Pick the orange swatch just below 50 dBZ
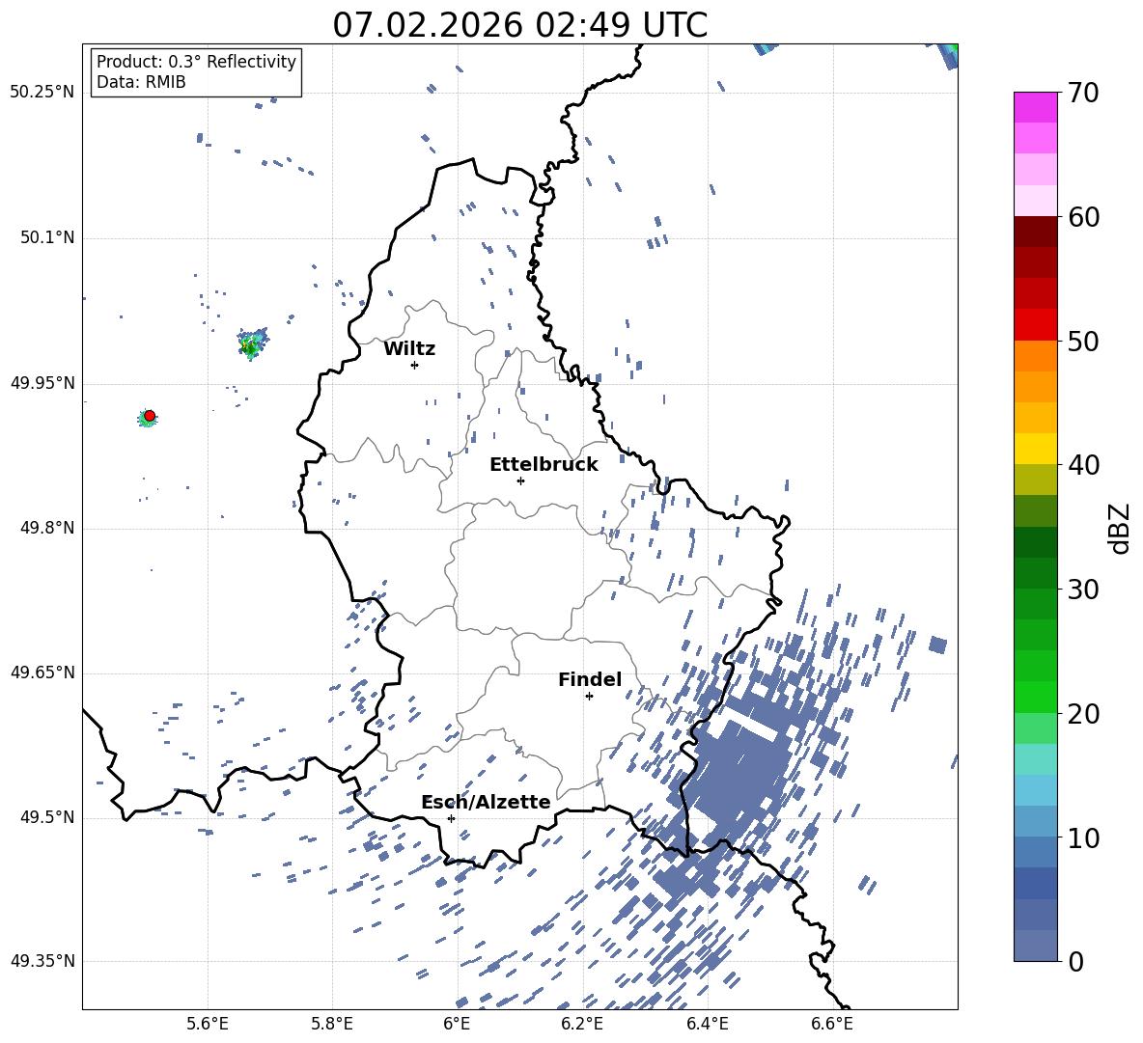Screen dimensions: 1143x1043 coord(1035,356)
